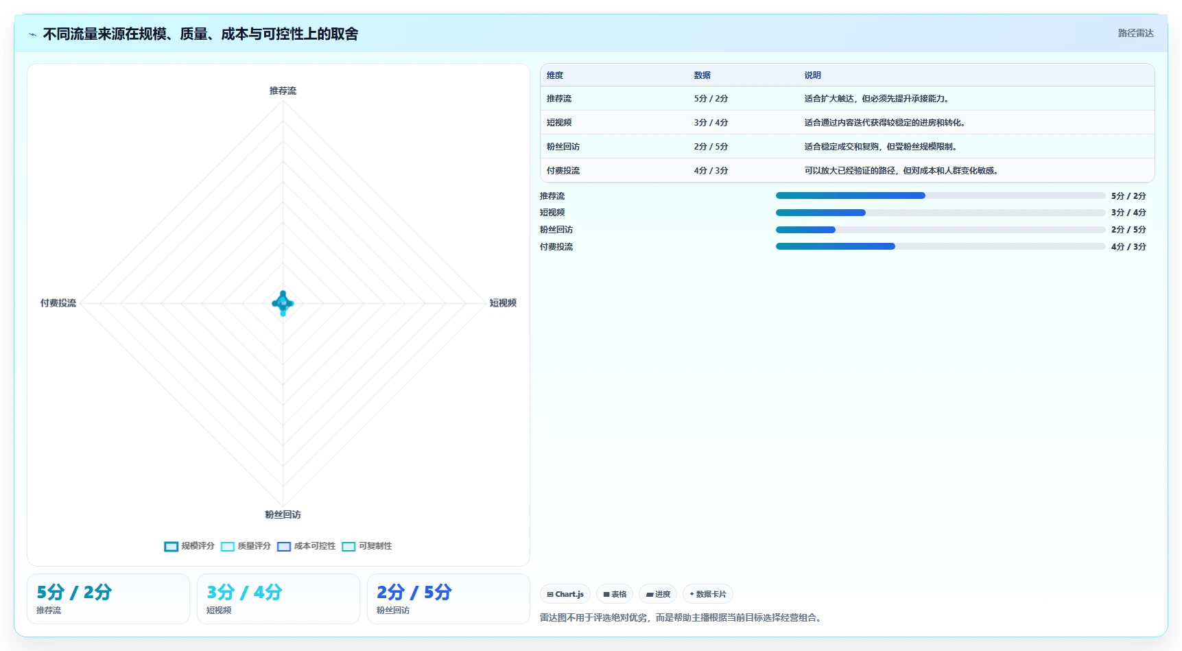Click the 进度 tag chip
The image size is (1182, 651).
[658, 594]
